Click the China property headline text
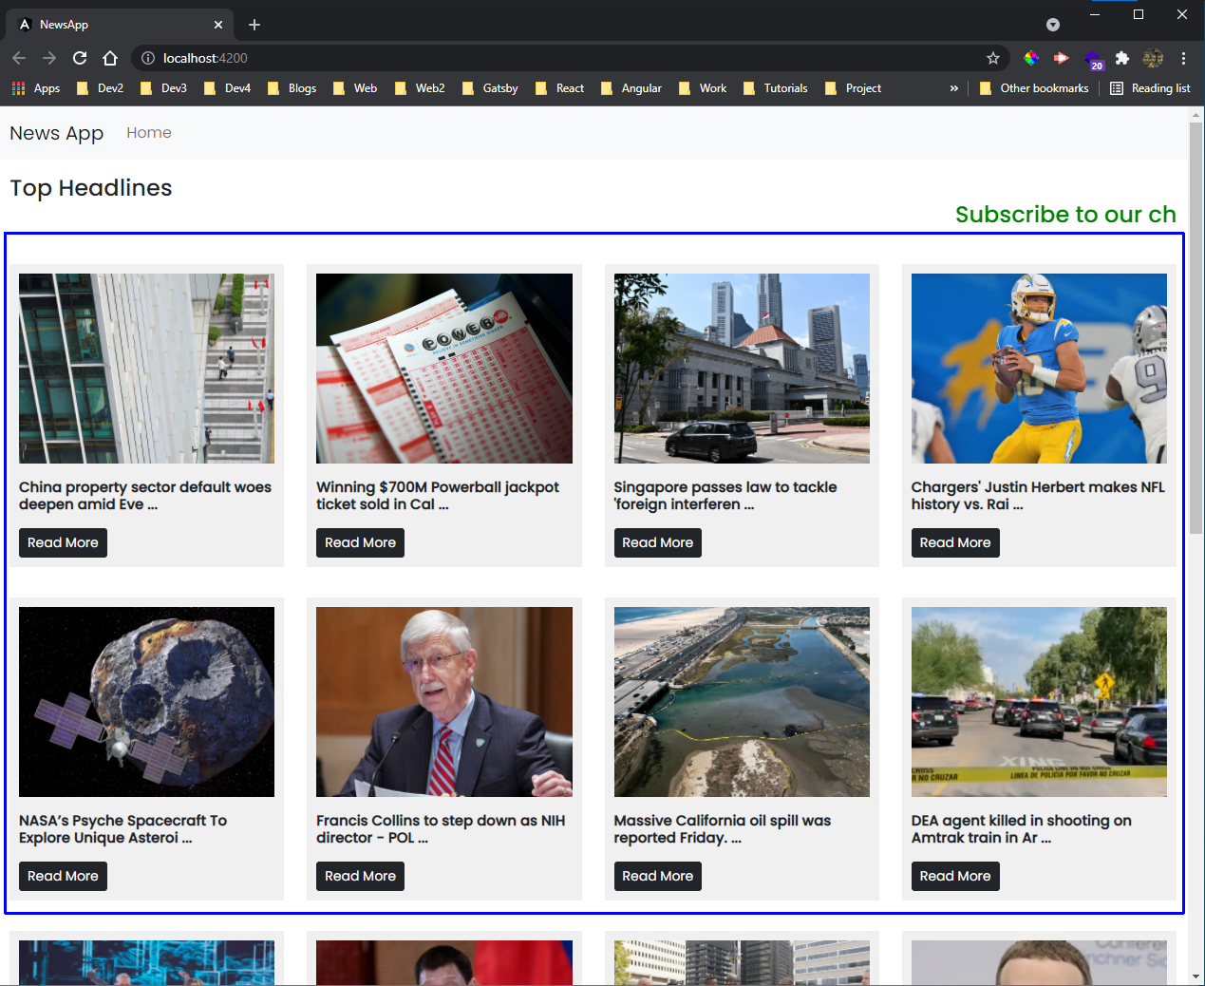The height and width of the screenshot is (986, 1205). click(x=145, y=496)
